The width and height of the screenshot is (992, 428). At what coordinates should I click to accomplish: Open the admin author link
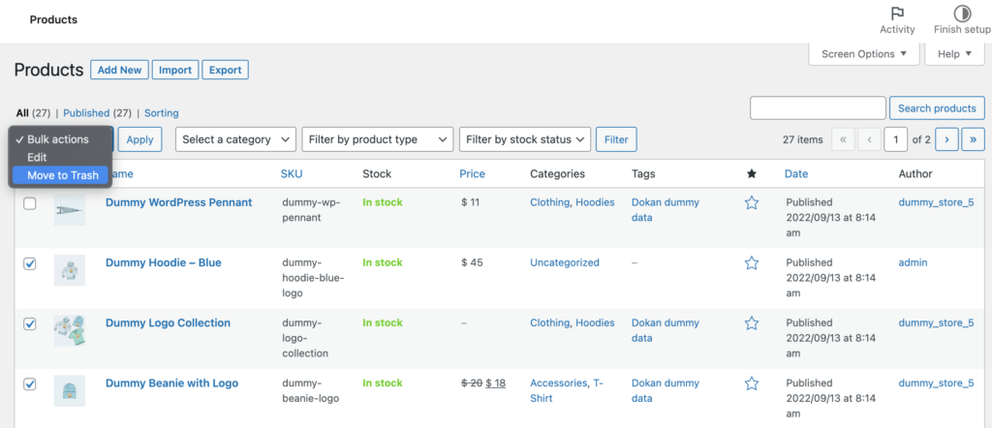[x=913, y=263]
